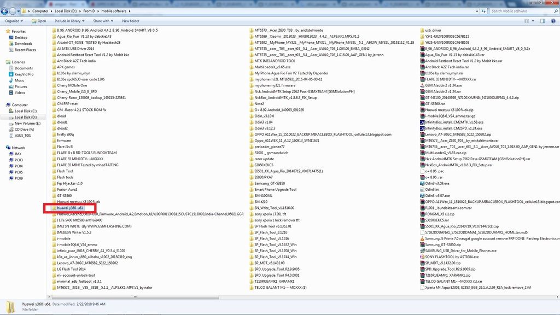Select SONY FLASHTOOL by ASTIG84.exe icon
The image size is (560, 315).
[422, 256]
